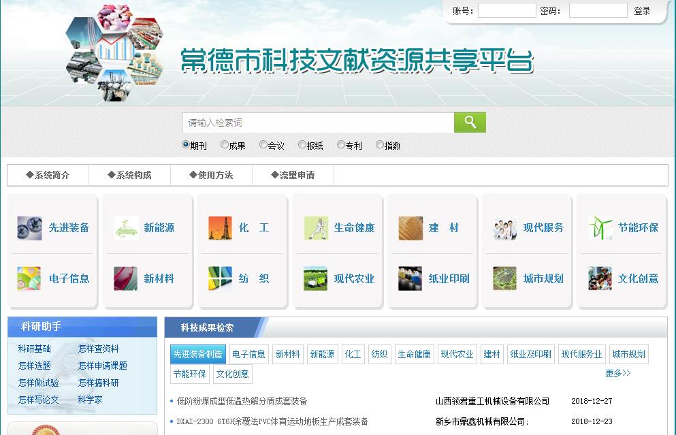
Task: Click the green magnifier search button
Action: 470,123
